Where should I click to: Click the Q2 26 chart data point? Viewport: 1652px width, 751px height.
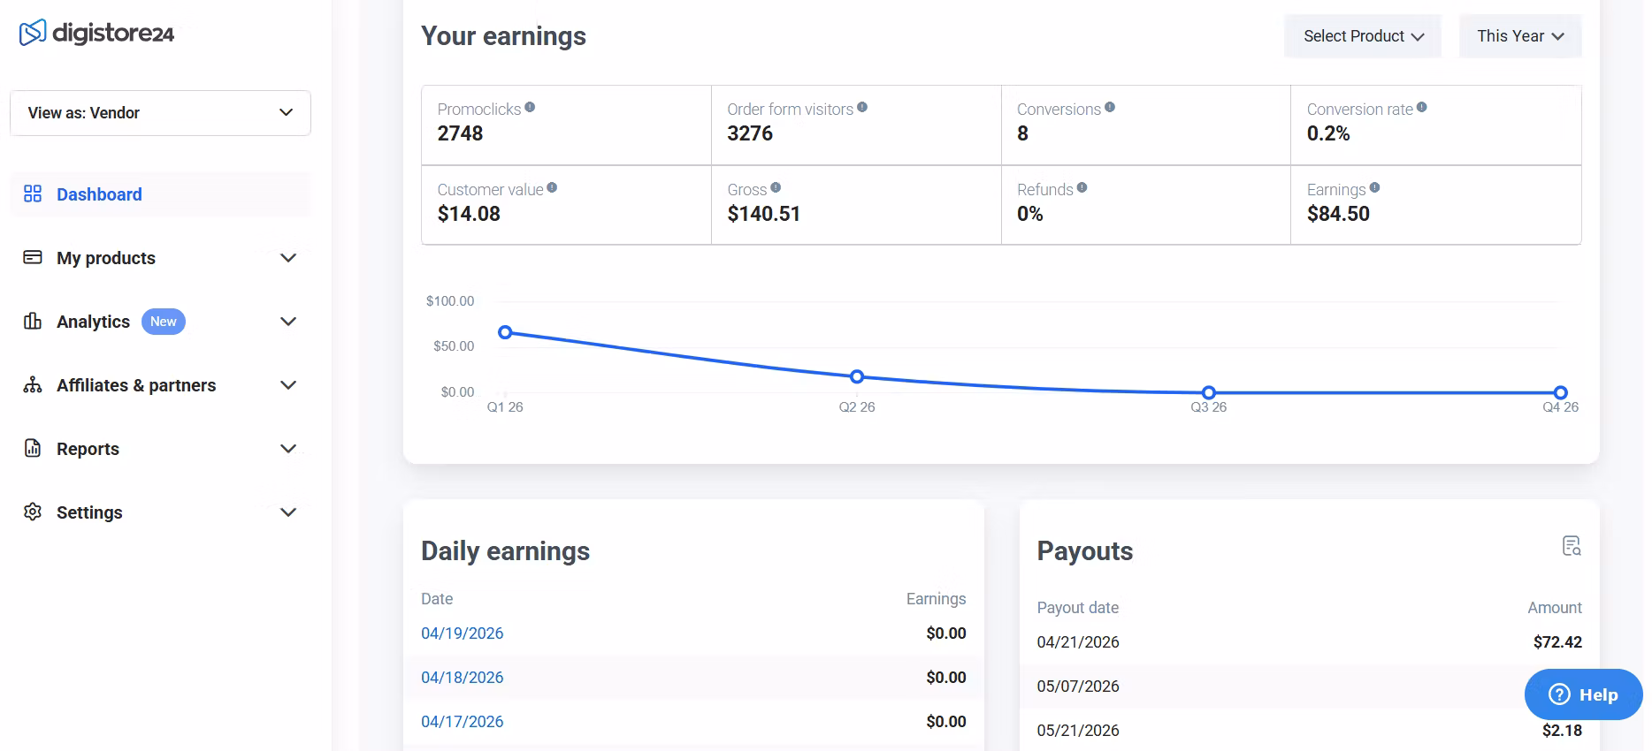point(856,376)
